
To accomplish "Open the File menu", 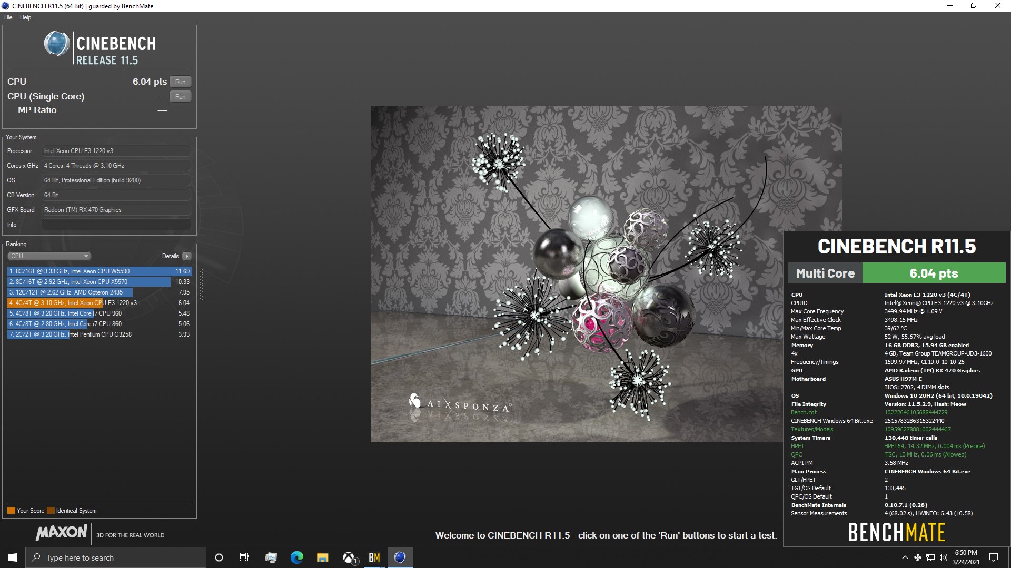I will (8, 17).
